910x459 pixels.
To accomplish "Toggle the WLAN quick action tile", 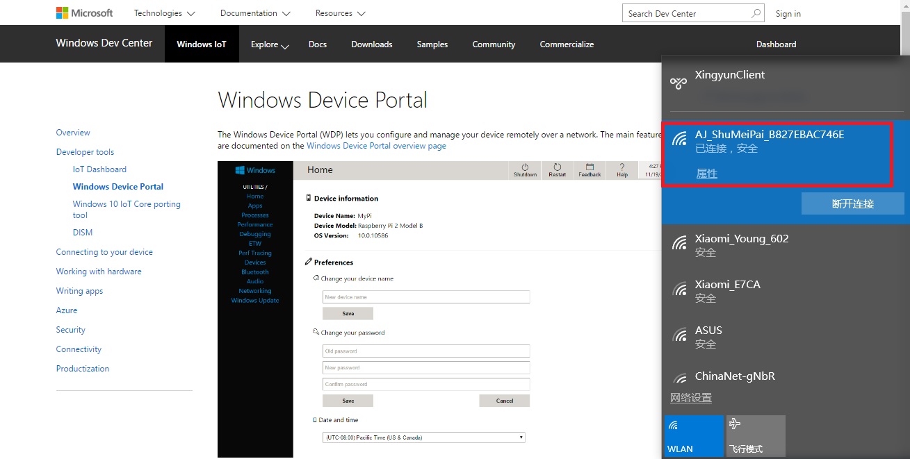I will click(694, 435).
